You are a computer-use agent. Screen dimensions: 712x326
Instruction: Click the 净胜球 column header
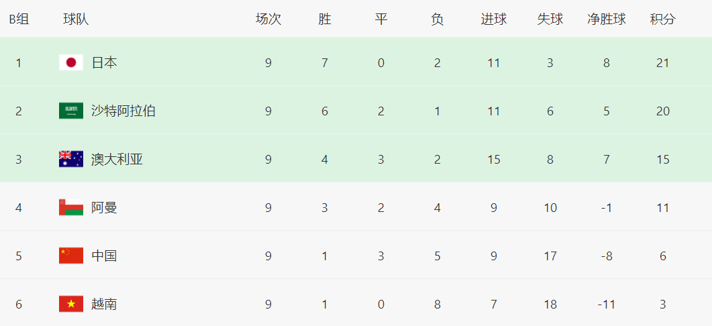[x=606, y=19]
